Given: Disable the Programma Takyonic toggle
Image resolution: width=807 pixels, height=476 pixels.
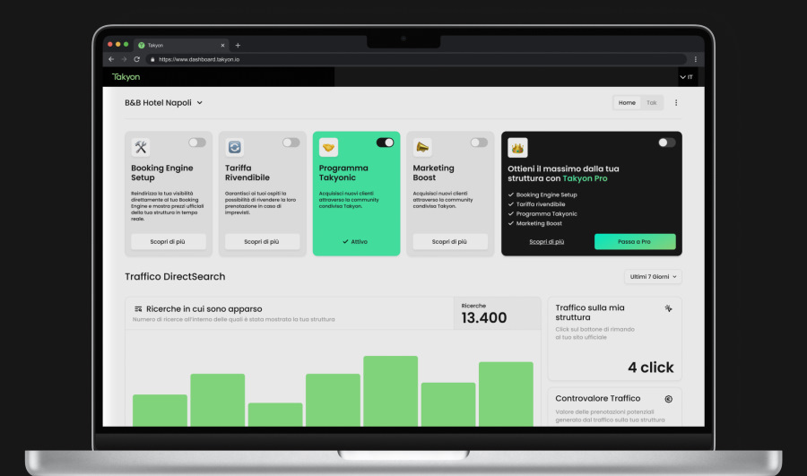Looking at the screenshot, I should tap(385, 143).
